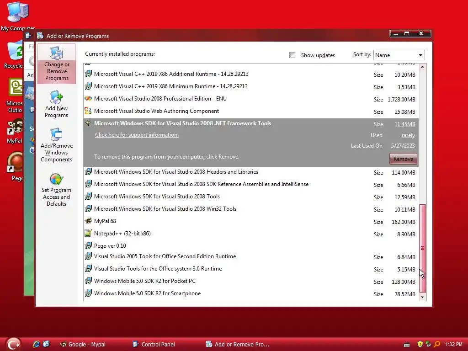Launch Internet Explorer from quick launch
Image resolution: width=468 pixels, height=351 pixels.
[36, 344]
